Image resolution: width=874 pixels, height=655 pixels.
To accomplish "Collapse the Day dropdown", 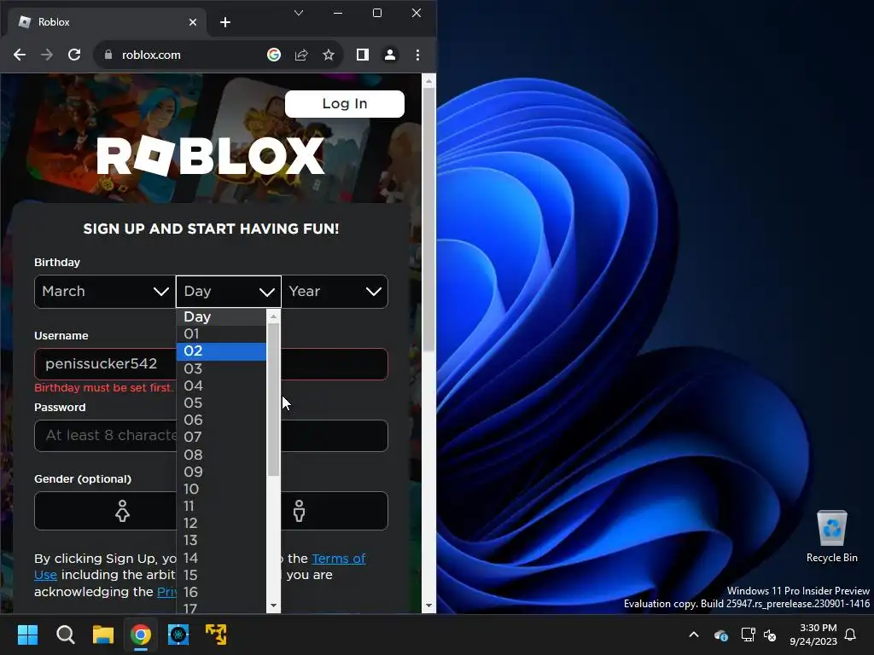I will click(229, 292).
